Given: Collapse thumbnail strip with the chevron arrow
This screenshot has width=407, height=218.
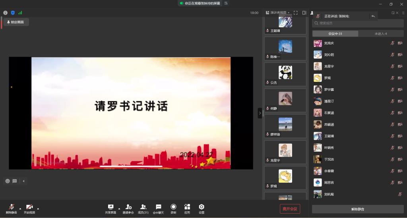Looking at the screenshot, I should click(260, 113).
